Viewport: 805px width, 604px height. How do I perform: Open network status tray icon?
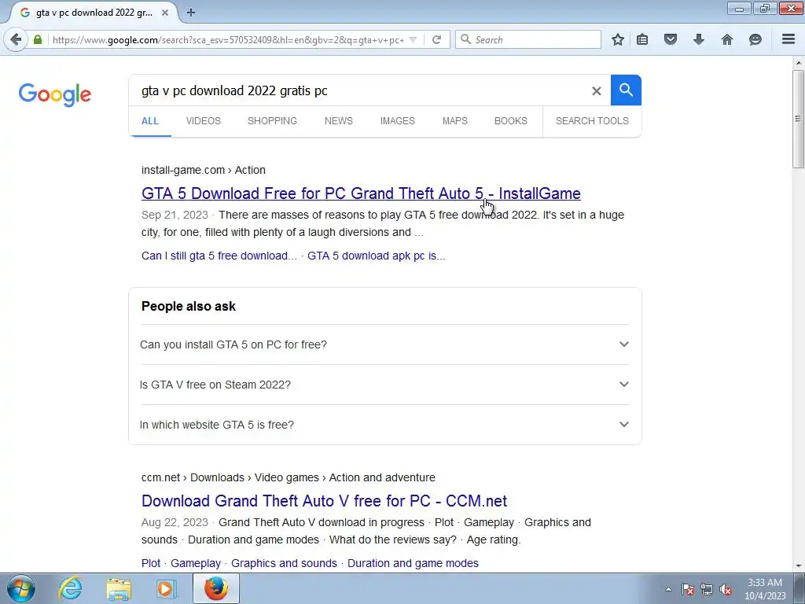[x=707, y=589]
